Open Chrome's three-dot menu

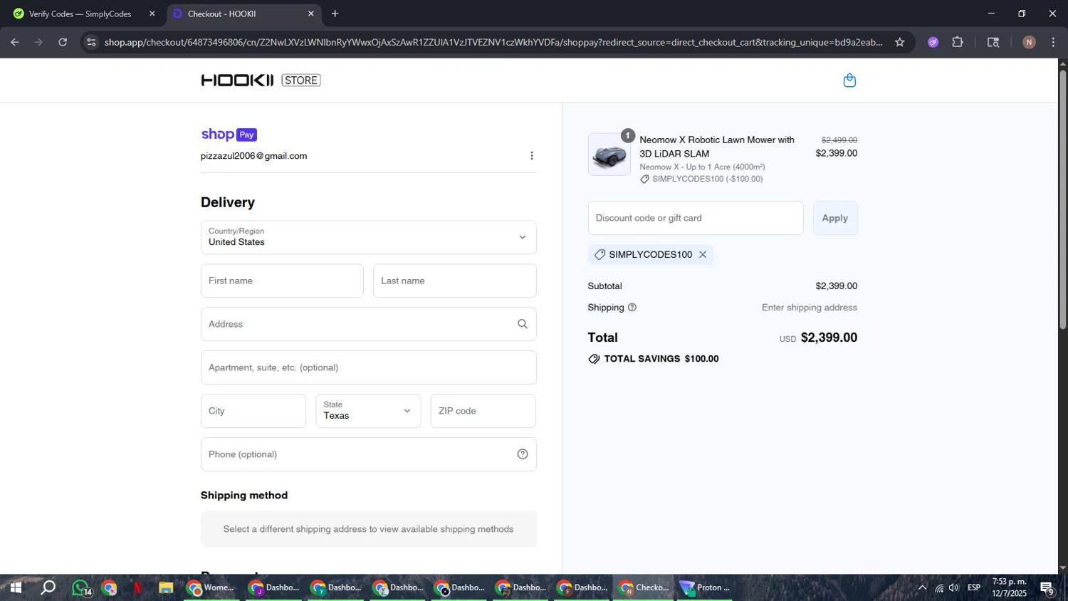coord(1053,42)
